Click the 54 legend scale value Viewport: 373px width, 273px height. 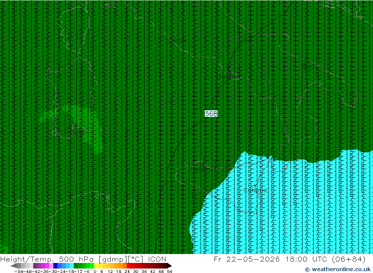click(x=169, y=272)
